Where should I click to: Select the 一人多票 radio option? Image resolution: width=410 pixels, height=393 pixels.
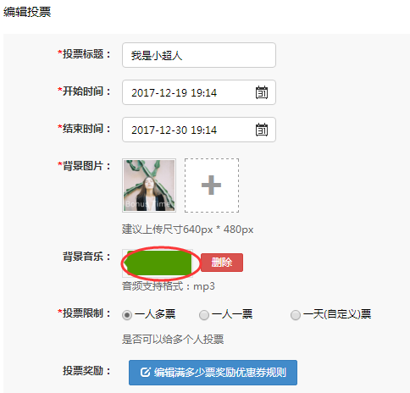pyautogui.click(x=127, y=315)
